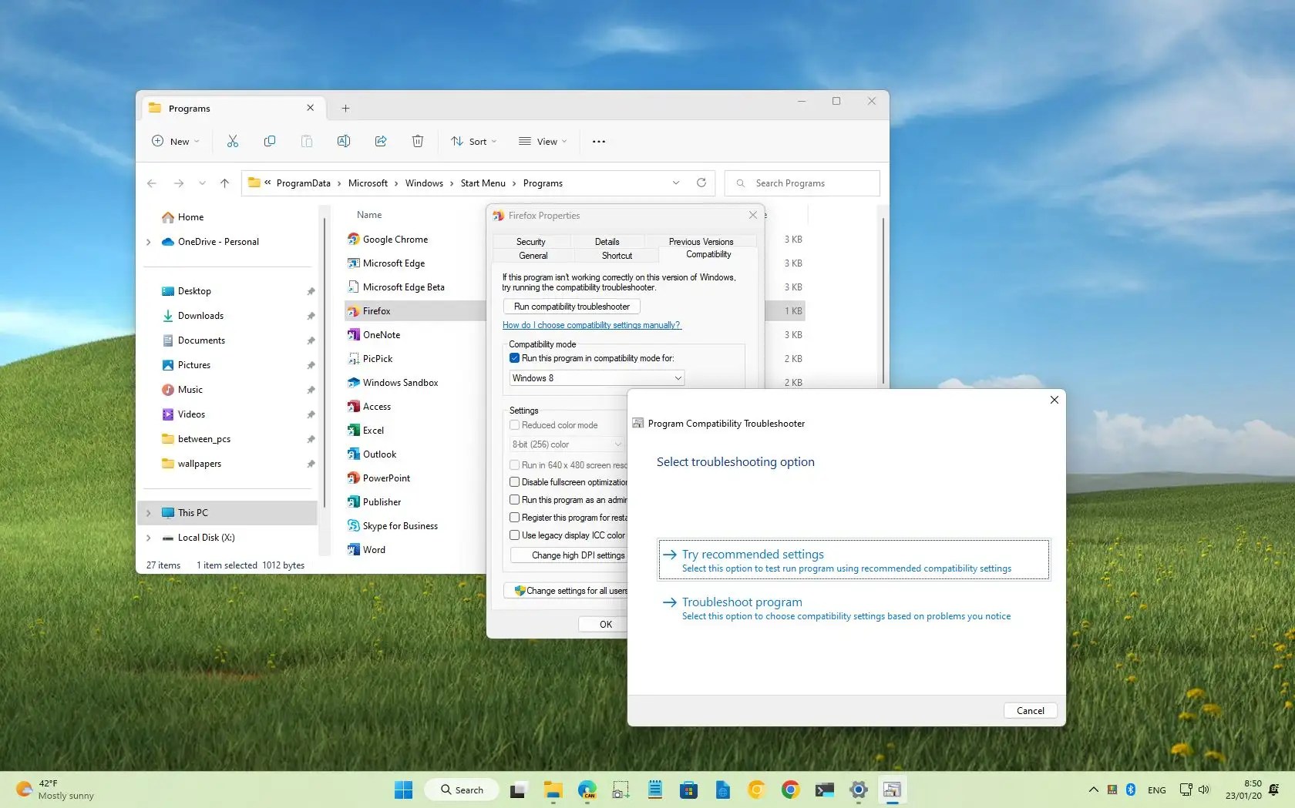Open the compatibility settings help link

click(x=591, y=325)
